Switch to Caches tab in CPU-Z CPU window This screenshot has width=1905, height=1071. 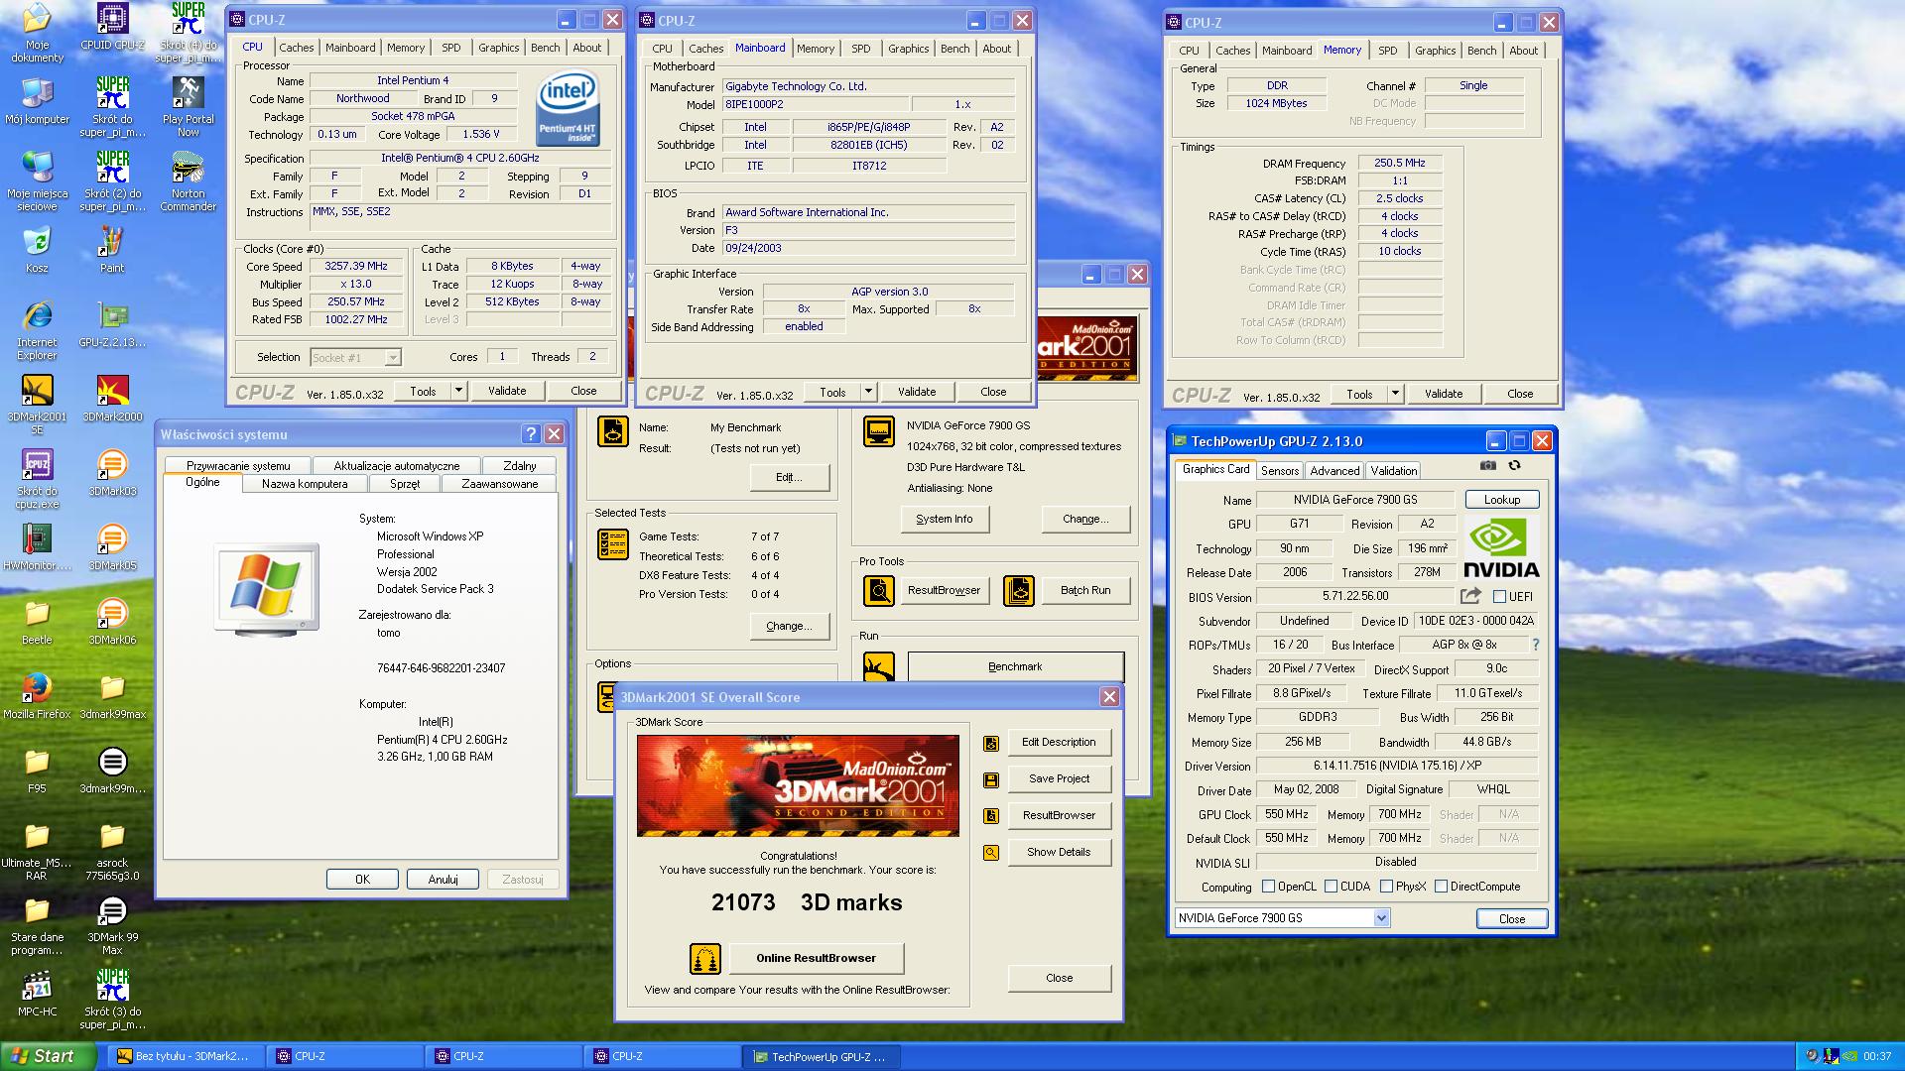tap(296, 48)
